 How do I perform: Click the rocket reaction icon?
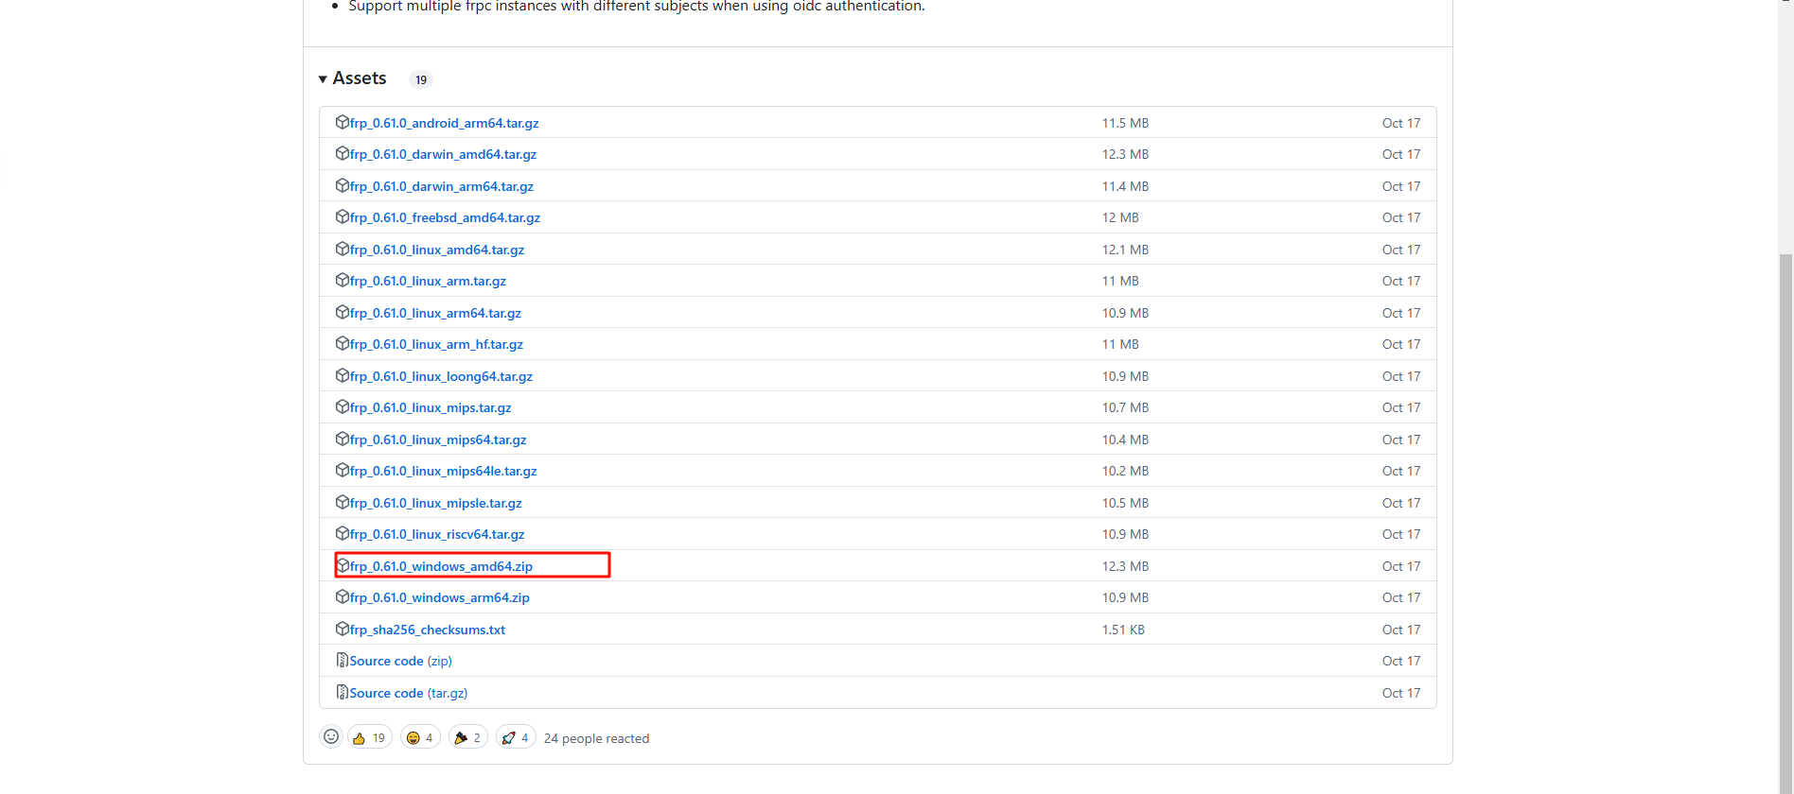pyautogui.click(x=509, y=737)
